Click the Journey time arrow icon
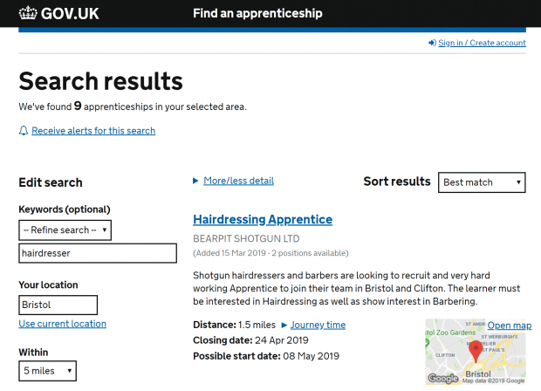 pyautogui.click(x=284, y=325)
